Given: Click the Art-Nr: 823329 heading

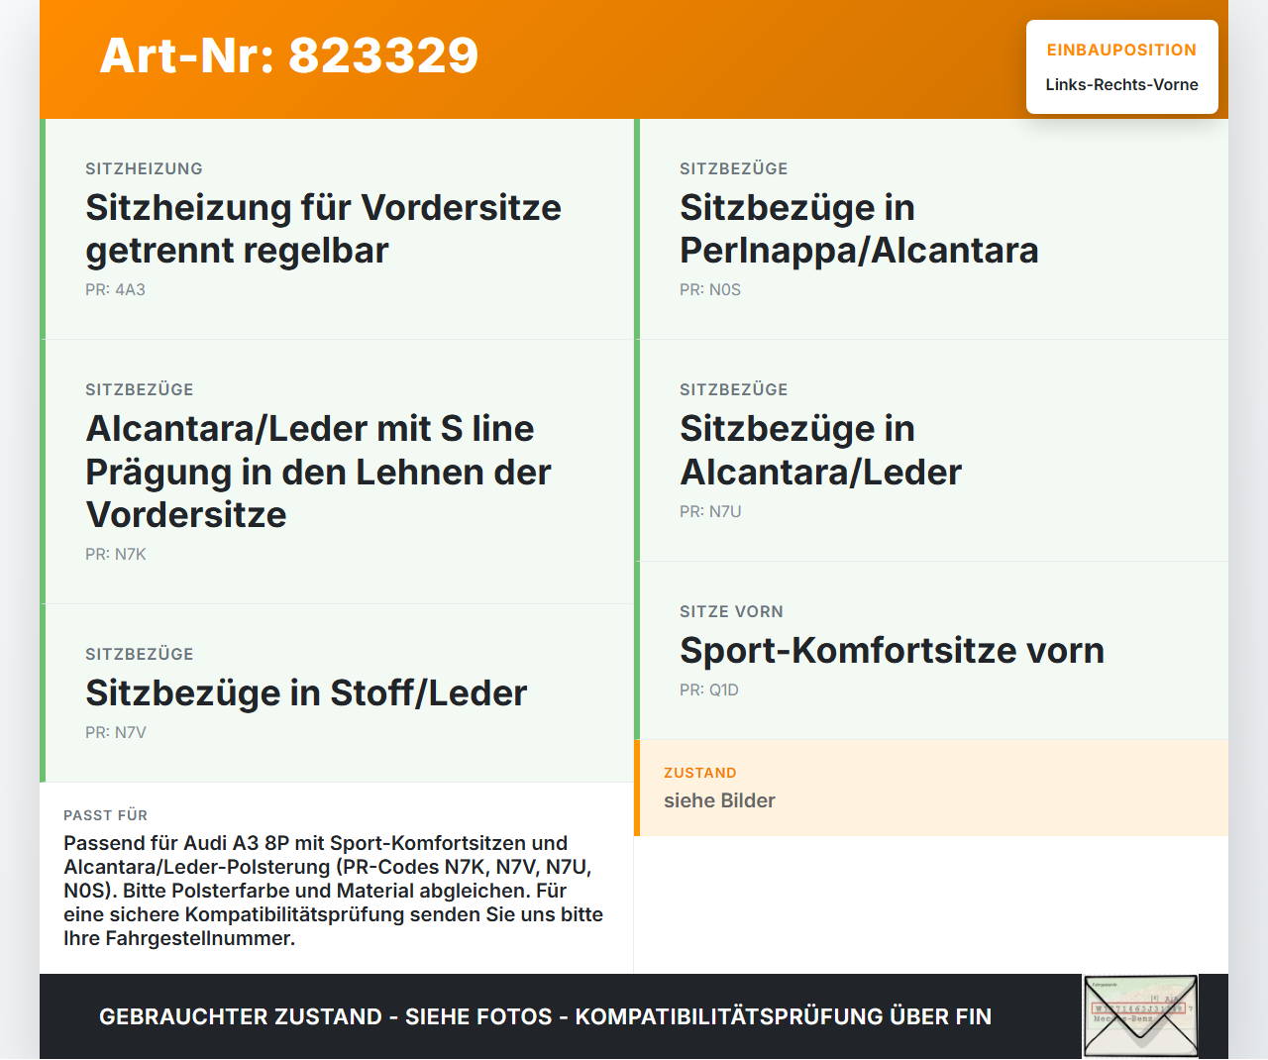Looking at the screenshot, I should (289, 55).
